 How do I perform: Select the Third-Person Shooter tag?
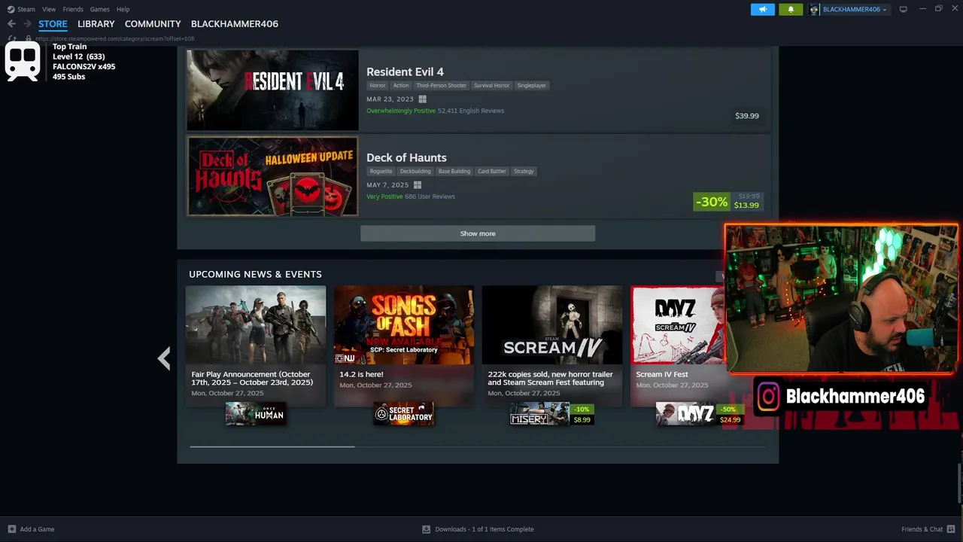[442, 85]
